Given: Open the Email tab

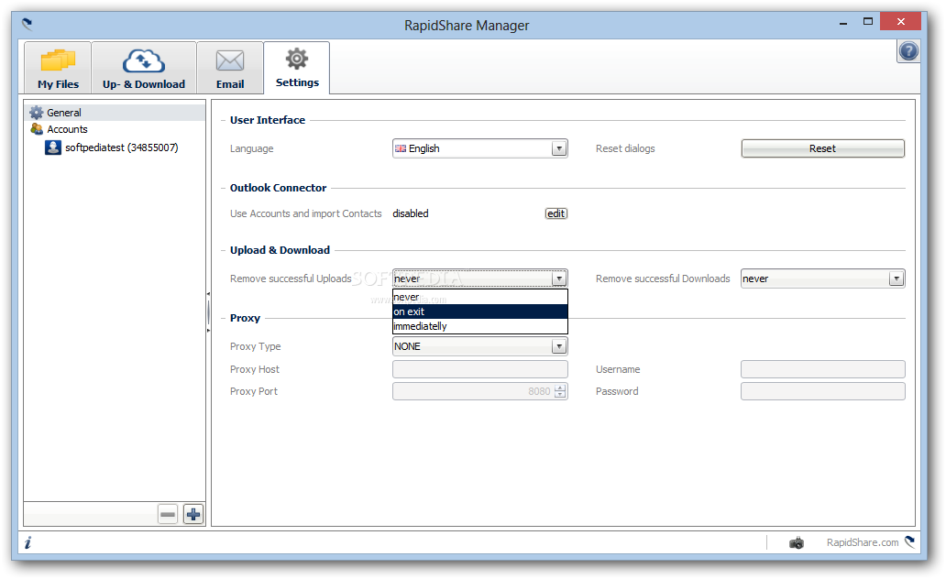Looking at the screenshot, I should coord(230,68).
